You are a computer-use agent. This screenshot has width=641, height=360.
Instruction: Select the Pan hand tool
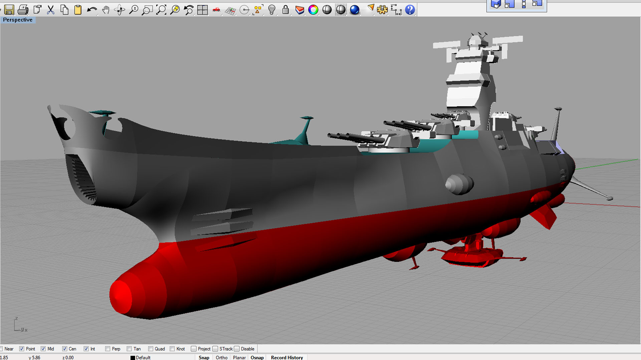coord(106,10)
